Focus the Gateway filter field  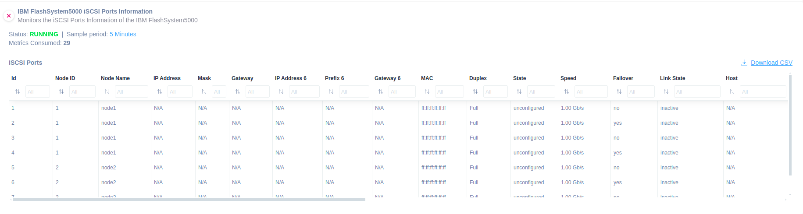tap(257, 91)
